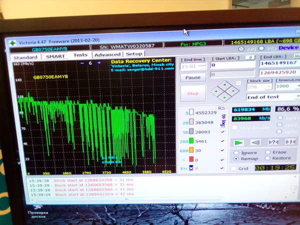Select the Erase radio option

269,152
